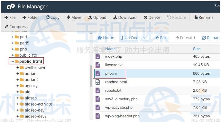Expand the aioseo-dev folder node
Screen dimensions: 221x122
[18, 110]
